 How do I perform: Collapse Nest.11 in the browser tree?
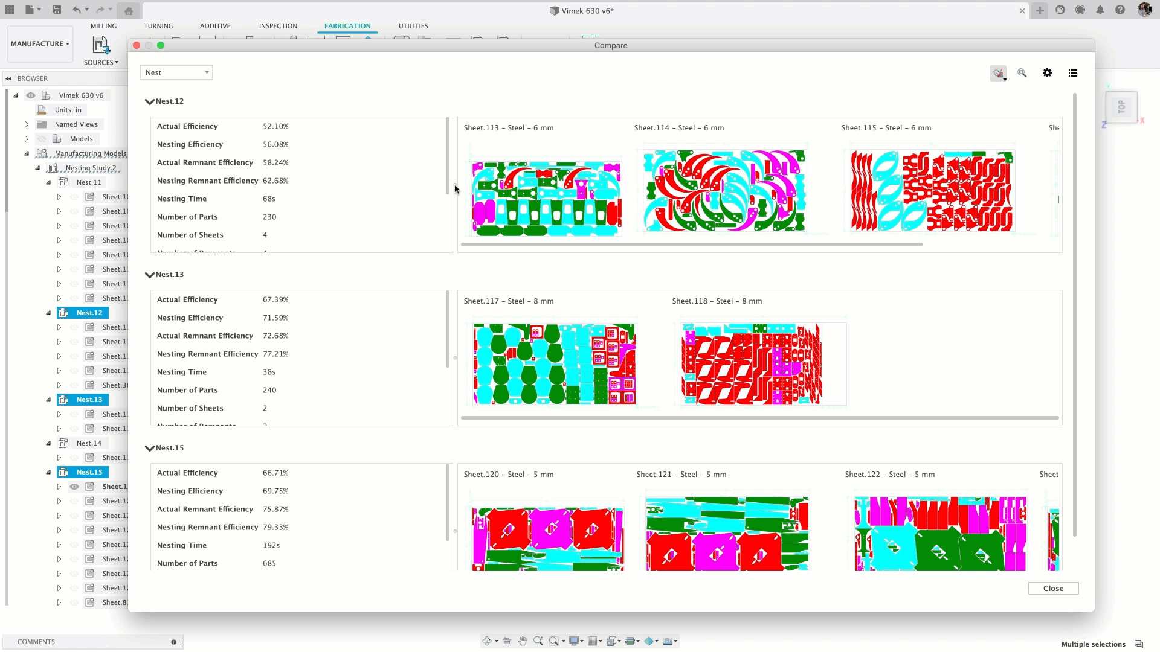point(49,182)
